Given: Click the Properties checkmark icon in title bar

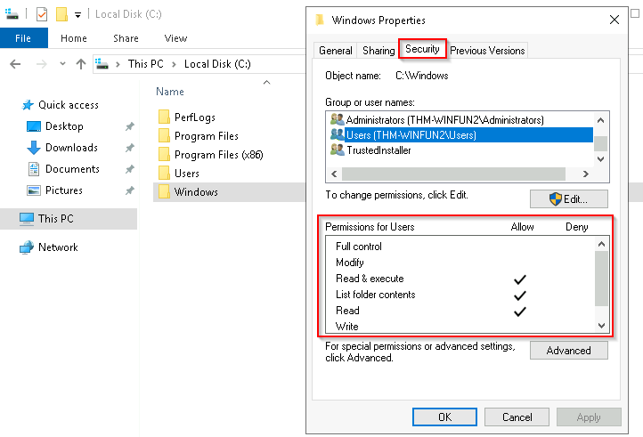Looking at the screenshot, I should coord(42,14).
